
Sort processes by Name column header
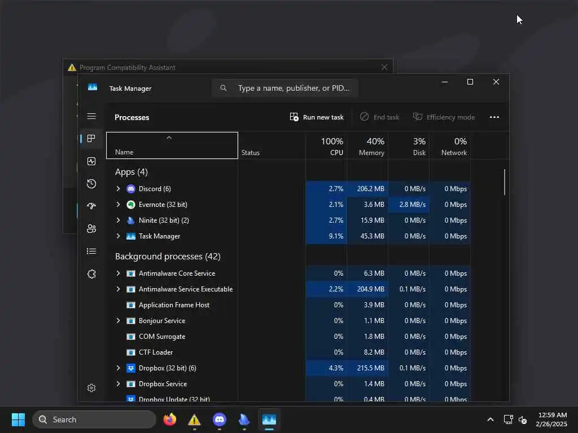(172, 145)
